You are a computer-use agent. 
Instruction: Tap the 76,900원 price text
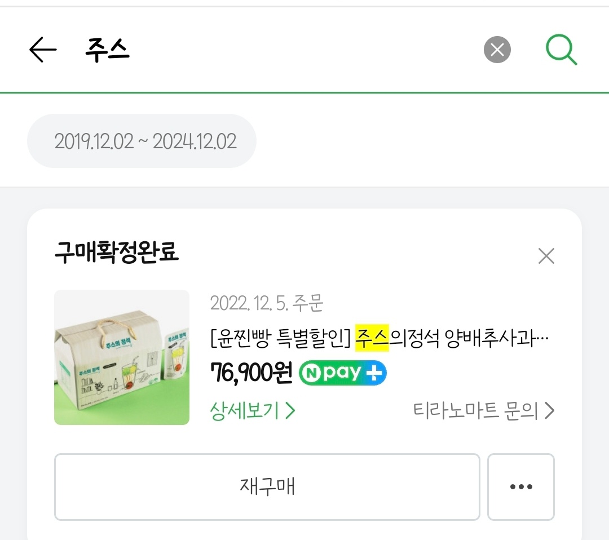pyautogui.click(x=251, y=372)
